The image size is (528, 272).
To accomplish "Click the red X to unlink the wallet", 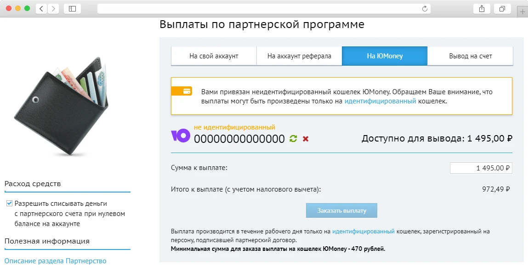I will pyautogui.click(x=306, y=138).
